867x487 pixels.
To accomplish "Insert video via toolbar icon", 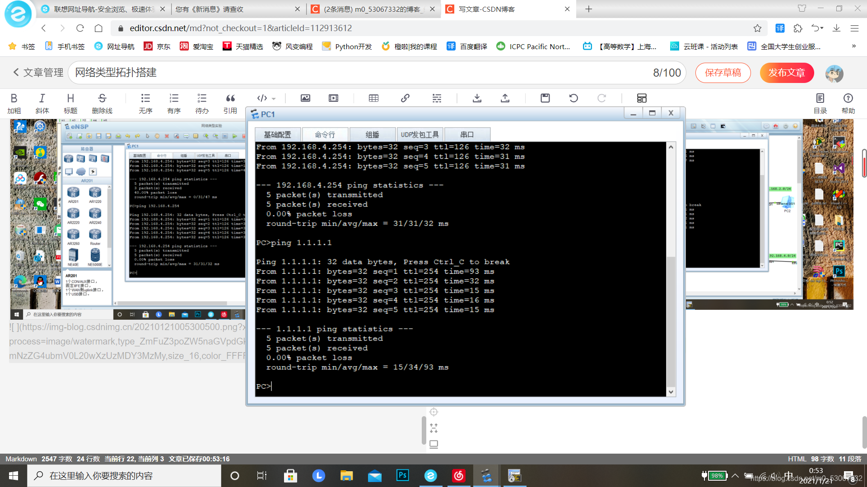I will pos(333,98).
